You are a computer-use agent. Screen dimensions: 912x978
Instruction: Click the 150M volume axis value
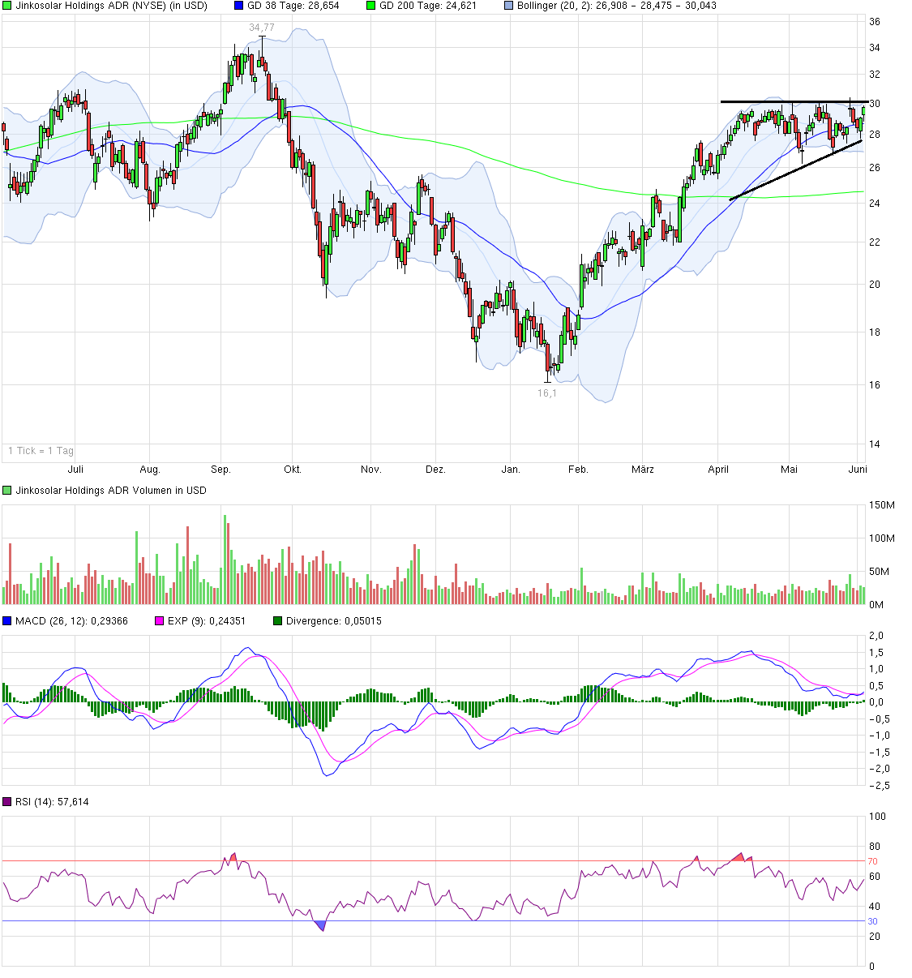click(881, 505)
